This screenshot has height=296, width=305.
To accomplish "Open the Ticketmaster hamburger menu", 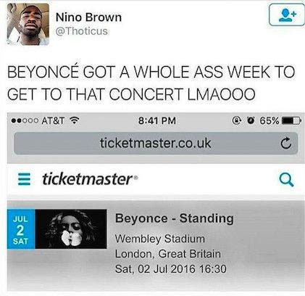I will pyautogui.click(x=25, y=179).
